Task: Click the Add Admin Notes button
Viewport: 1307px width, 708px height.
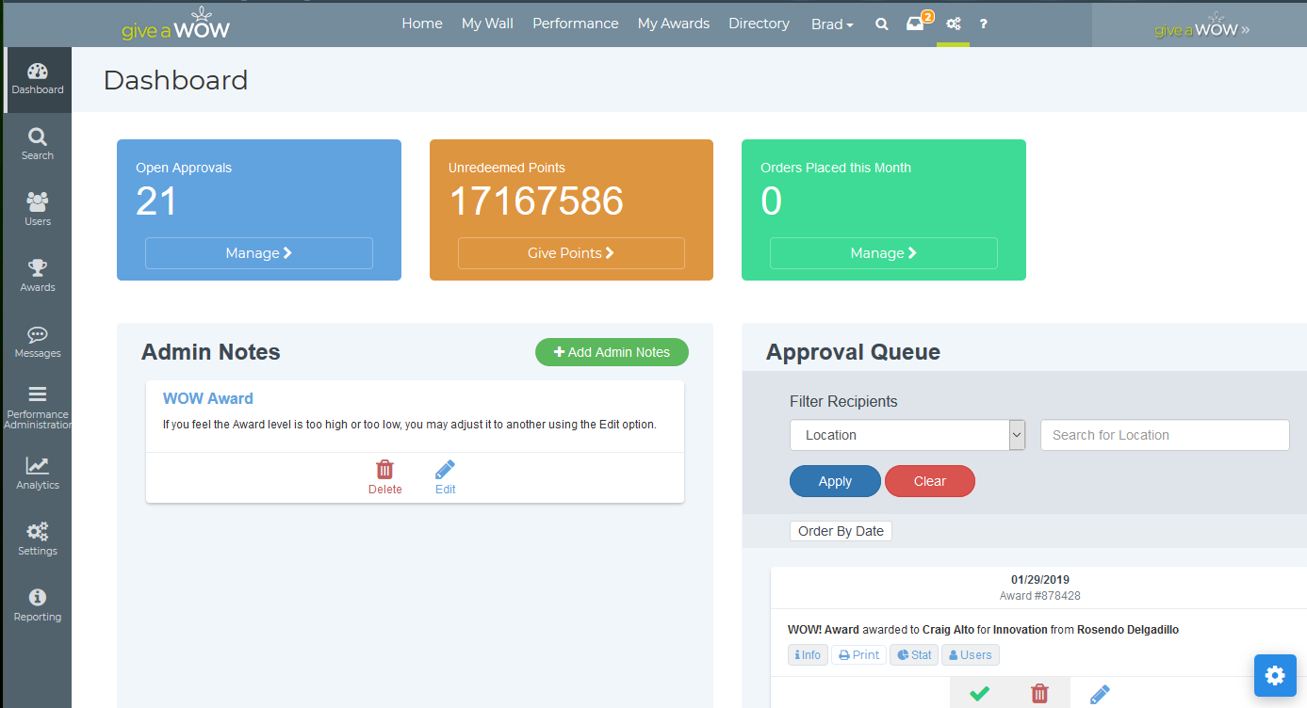Action: (612, 352)
